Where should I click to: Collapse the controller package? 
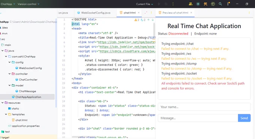(x=10, y=74)
